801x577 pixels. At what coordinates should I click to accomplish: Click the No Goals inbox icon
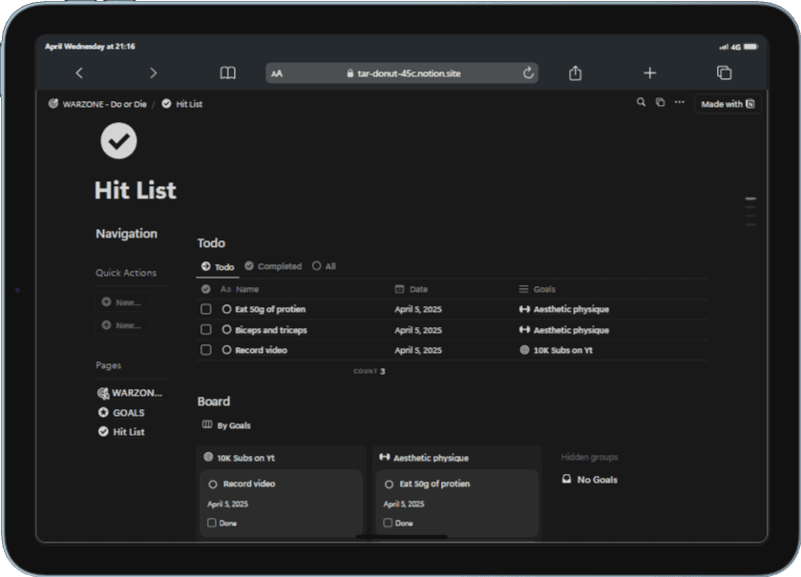(x=566, y=479)
